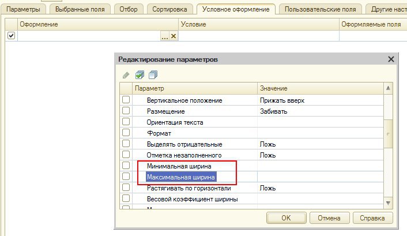Open the Отбор tab
This screenshot has width=407, height=236.
click(x=129, y=9)
